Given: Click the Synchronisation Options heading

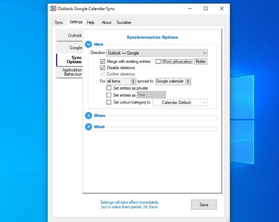Looking at the screenshot, I should coord(152,37).
